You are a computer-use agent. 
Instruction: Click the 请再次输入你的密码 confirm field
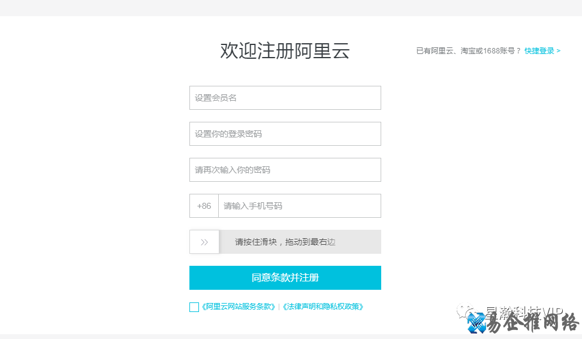[x=285, y=170]
